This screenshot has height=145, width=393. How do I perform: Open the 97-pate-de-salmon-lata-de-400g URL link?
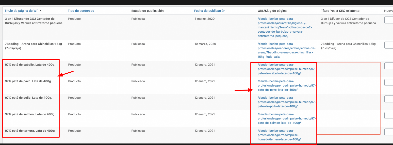[x=287, y=118]
